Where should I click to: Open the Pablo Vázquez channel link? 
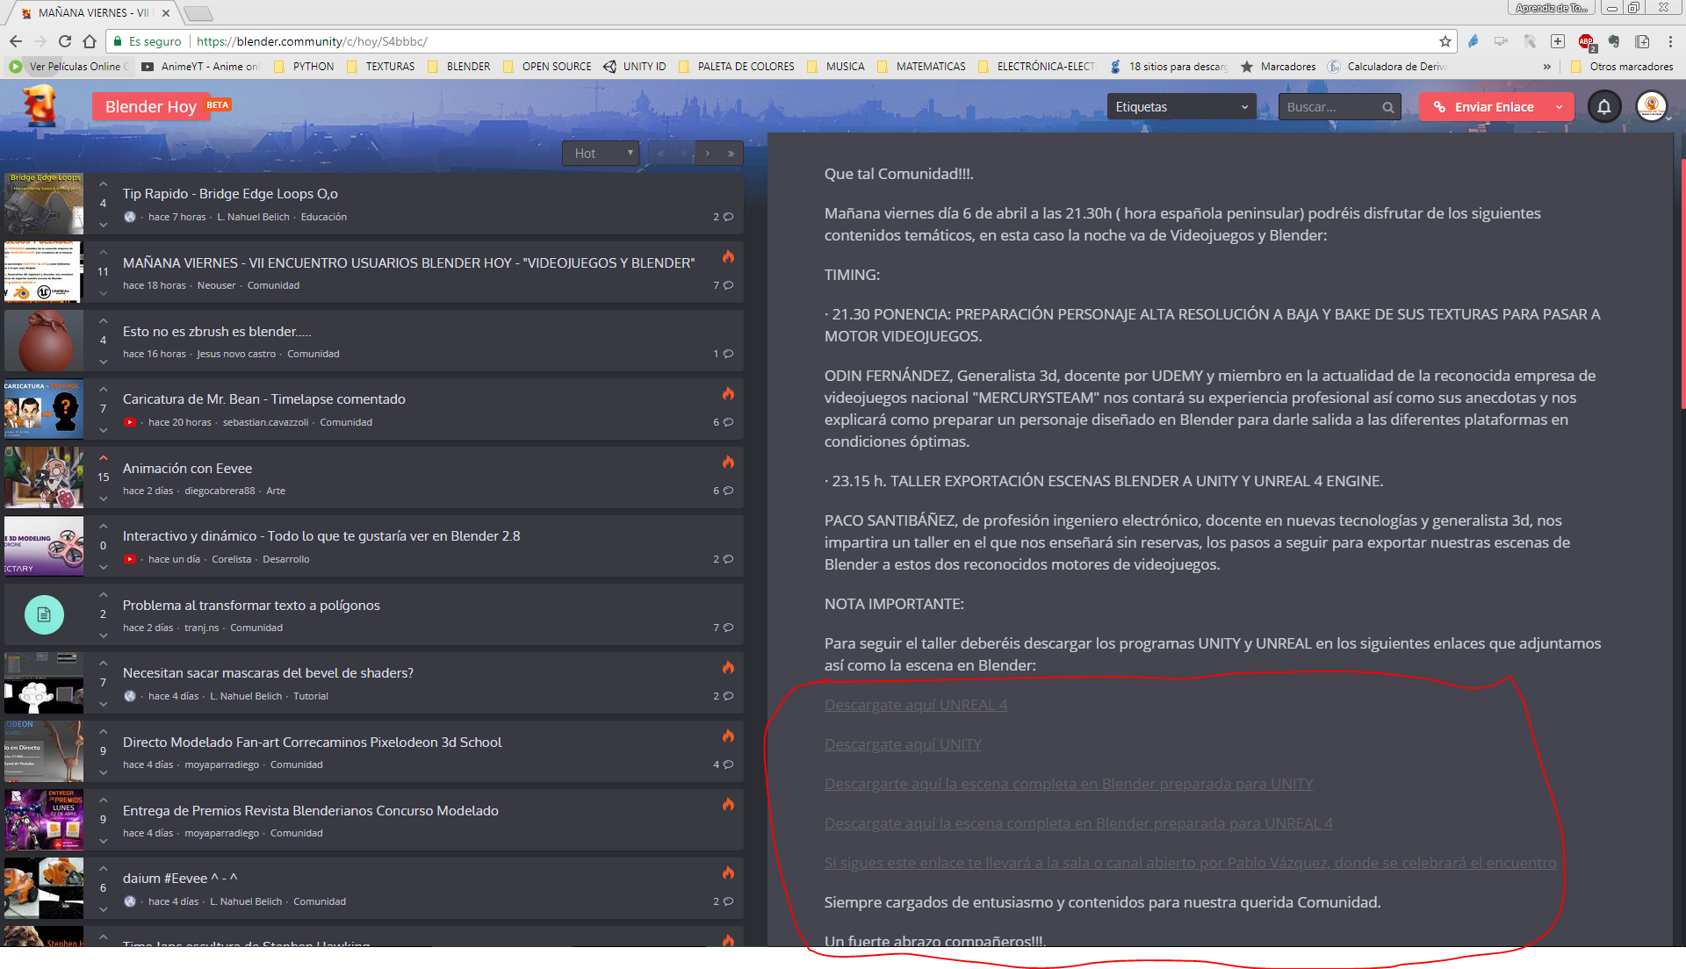point(1191,863)
